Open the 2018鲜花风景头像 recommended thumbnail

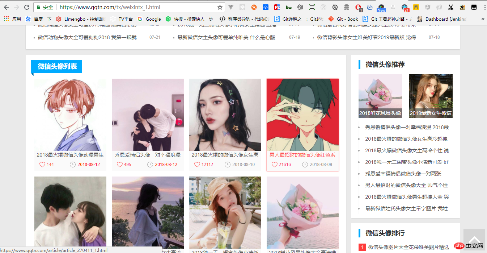pos(380,96)
